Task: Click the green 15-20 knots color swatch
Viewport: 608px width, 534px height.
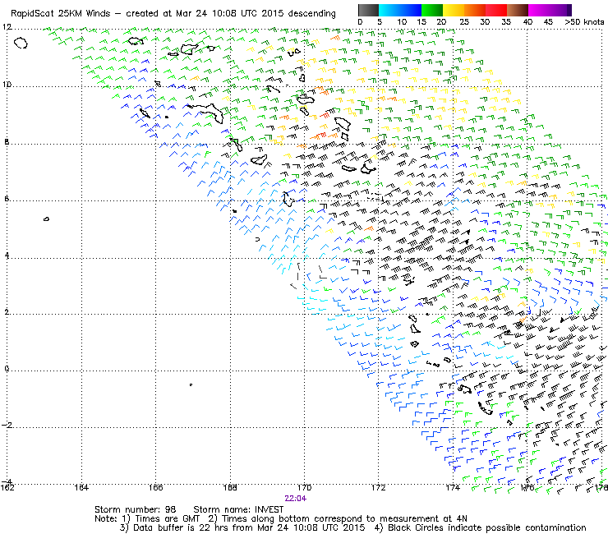Action: pyautogui.click(x=432, y=10)
